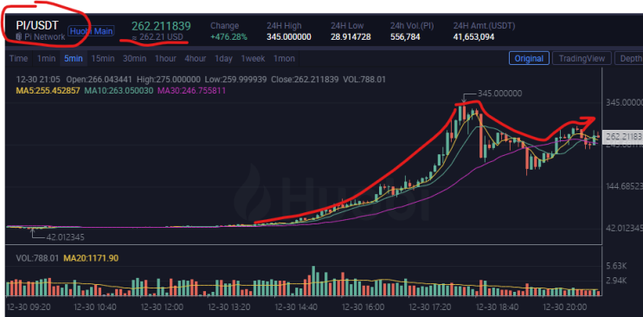Activate the Original chart view

(x=529, y=58)
